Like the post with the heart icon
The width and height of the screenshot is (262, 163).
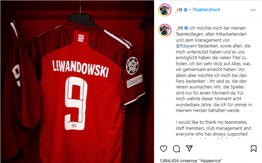point(163,149)
